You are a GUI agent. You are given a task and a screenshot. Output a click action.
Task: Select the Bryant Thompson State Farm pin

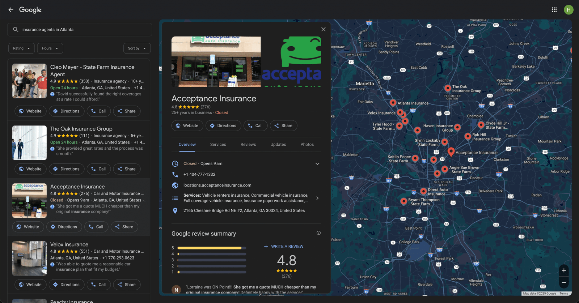click(404, 201)
